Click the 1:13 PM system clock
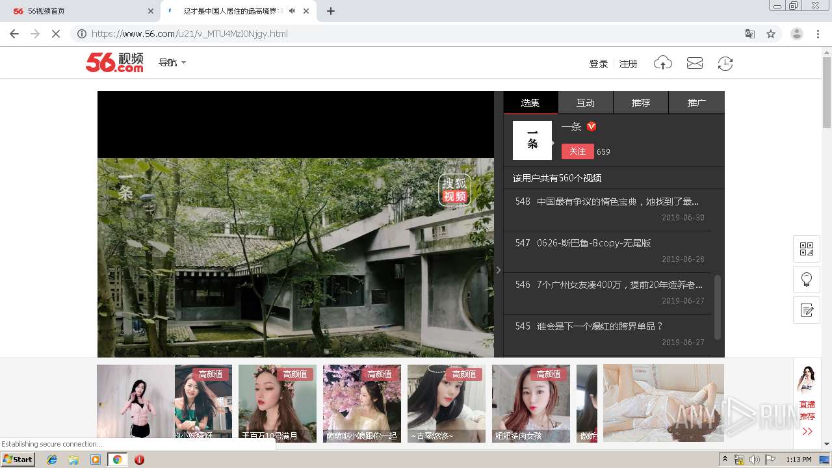The height and width of the screenshot is (468, 832). [798, 460]
